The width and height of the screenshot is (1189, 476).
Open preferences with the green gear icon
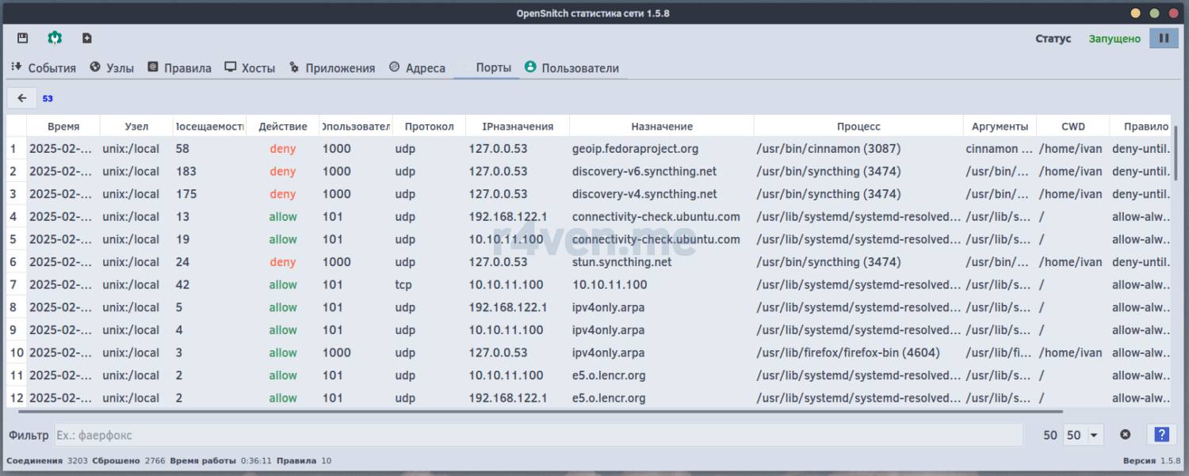(55, 38)
